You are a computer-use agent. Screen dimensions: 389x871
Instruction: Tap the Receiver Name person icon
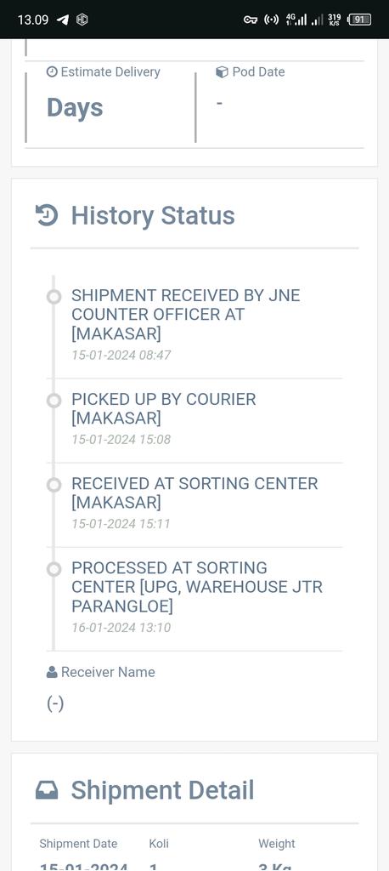(52, 672)
